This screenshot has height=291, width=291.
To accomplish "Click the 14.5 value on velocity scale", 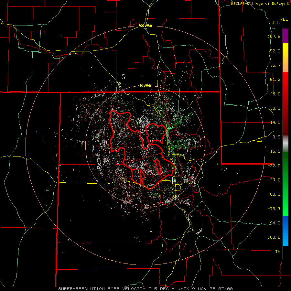I will pos(275,123).
